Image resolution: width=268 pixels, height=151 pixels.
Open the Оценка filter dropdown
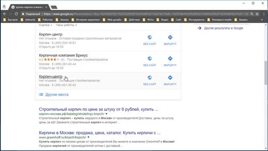click(x=45, y=25)
